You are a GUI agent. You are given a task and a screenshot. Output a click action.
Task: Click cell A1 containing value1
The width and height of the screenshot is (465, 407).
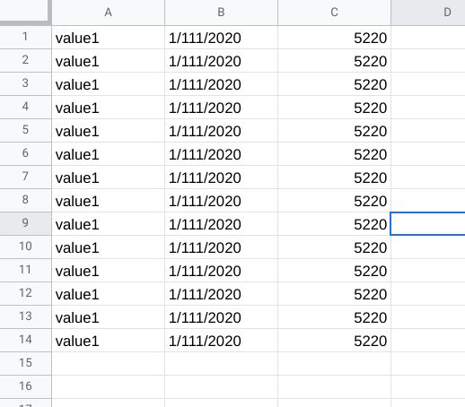(x=108, y=38)
